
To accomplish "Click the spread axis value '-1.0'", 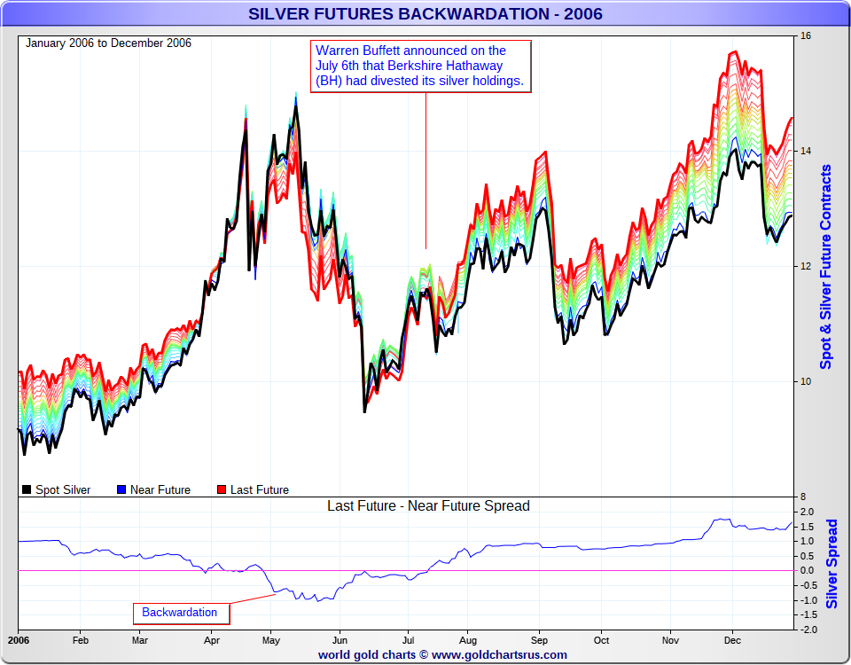I will coord(807,600).
